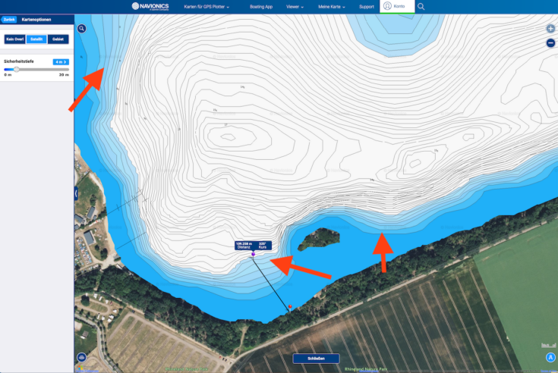Click the distance measuring compass icon
Image resolution: width=558 pixels, height=373 pixels.
point(550,357)
